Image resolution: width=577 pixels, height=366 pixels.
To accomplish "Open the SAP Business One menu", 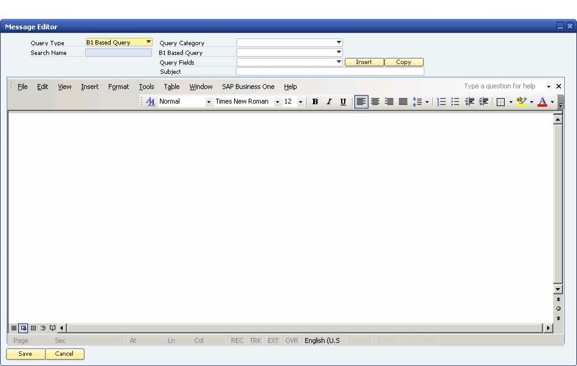I will [248, 86].
